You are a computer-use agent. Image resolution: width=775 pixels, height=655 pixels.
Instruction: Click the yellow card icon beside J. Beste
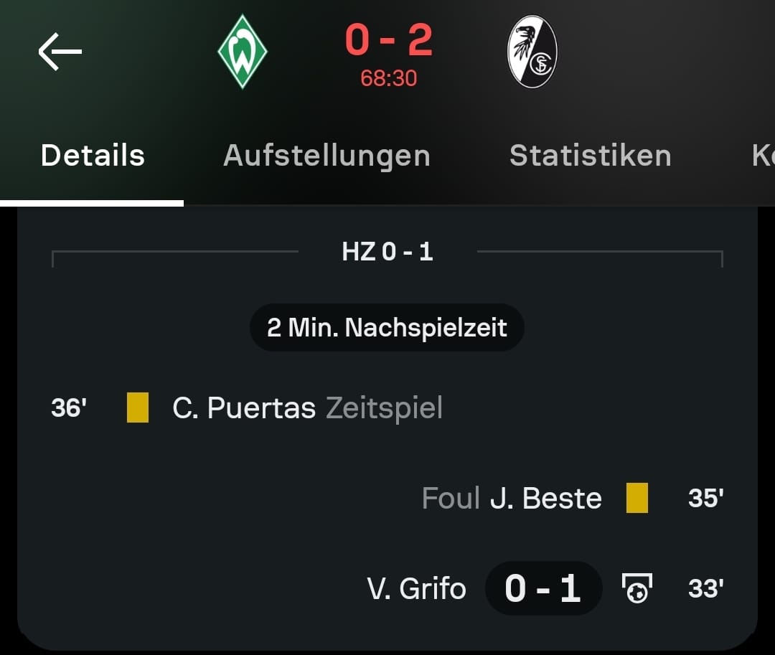637,498
